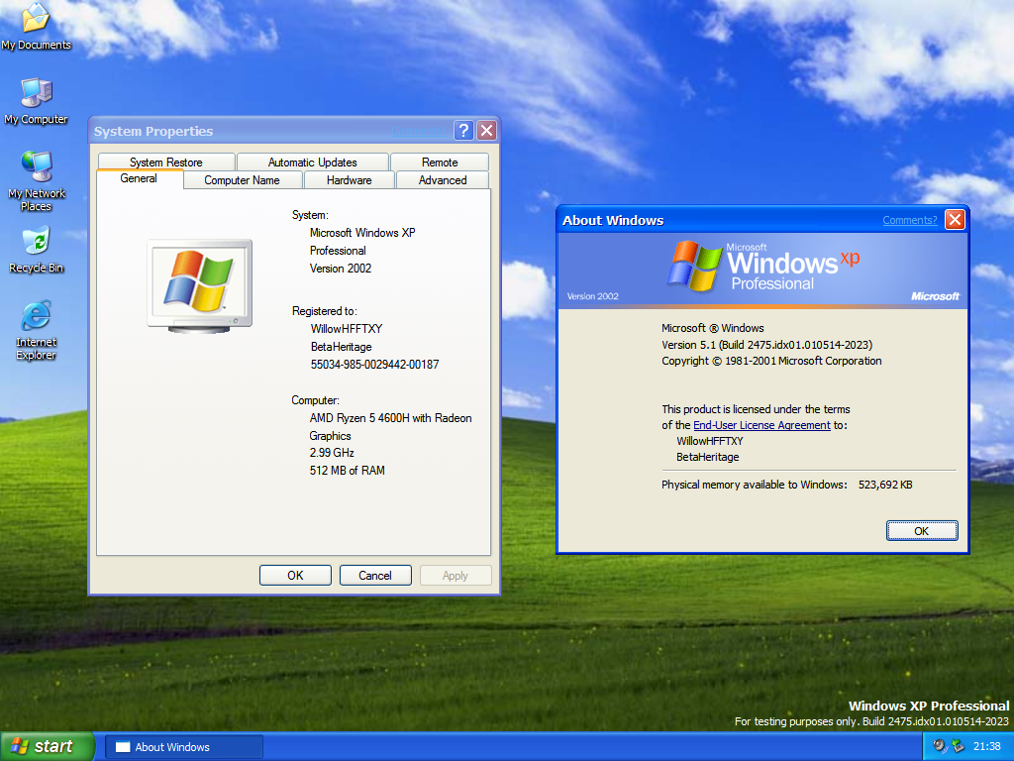The width and height of the screenshot is (1014, 761).
Task: Open My Computer desktop icon
Action: click(x=36, y=102)
